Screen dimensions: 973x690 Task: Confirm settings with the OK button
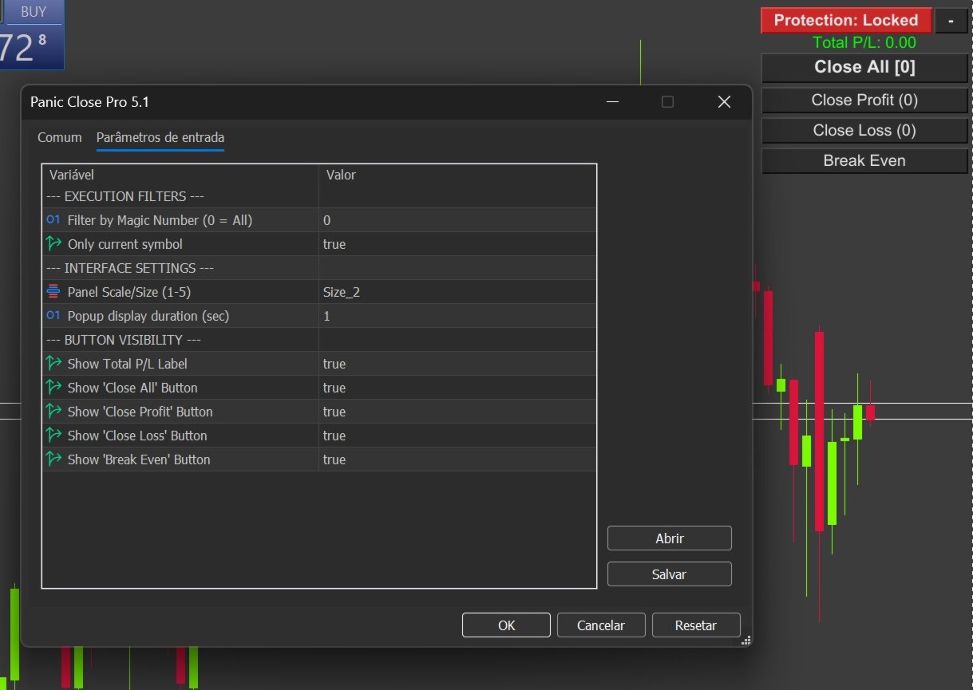click(x=506, y=625)
